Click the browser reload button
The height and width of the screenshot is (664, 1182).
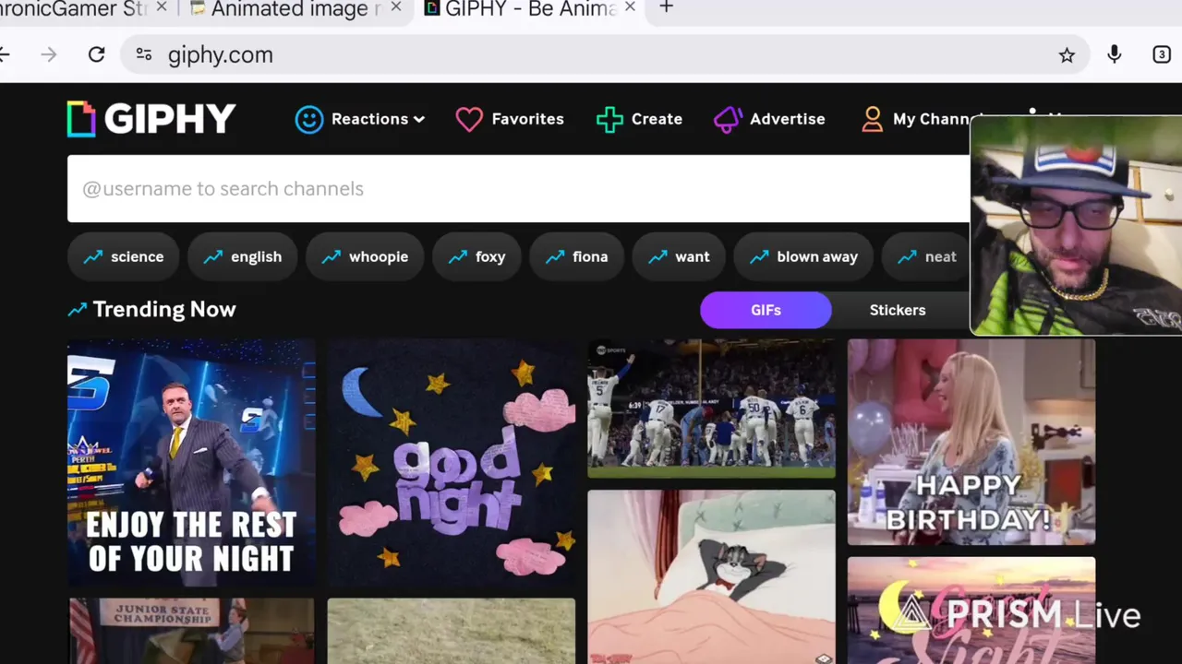(96, 54)
